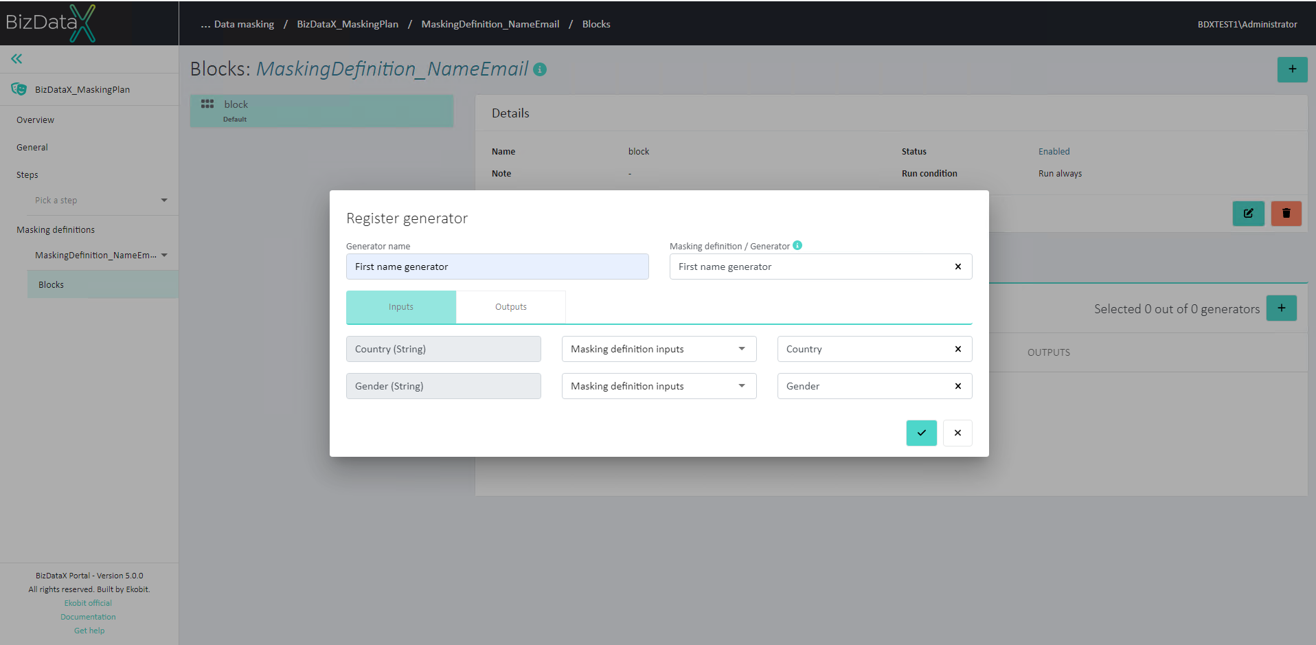1316x645 pixels.
Task: Click info icon next to Masking definition / Generator
Action: [x=797, y=245]
